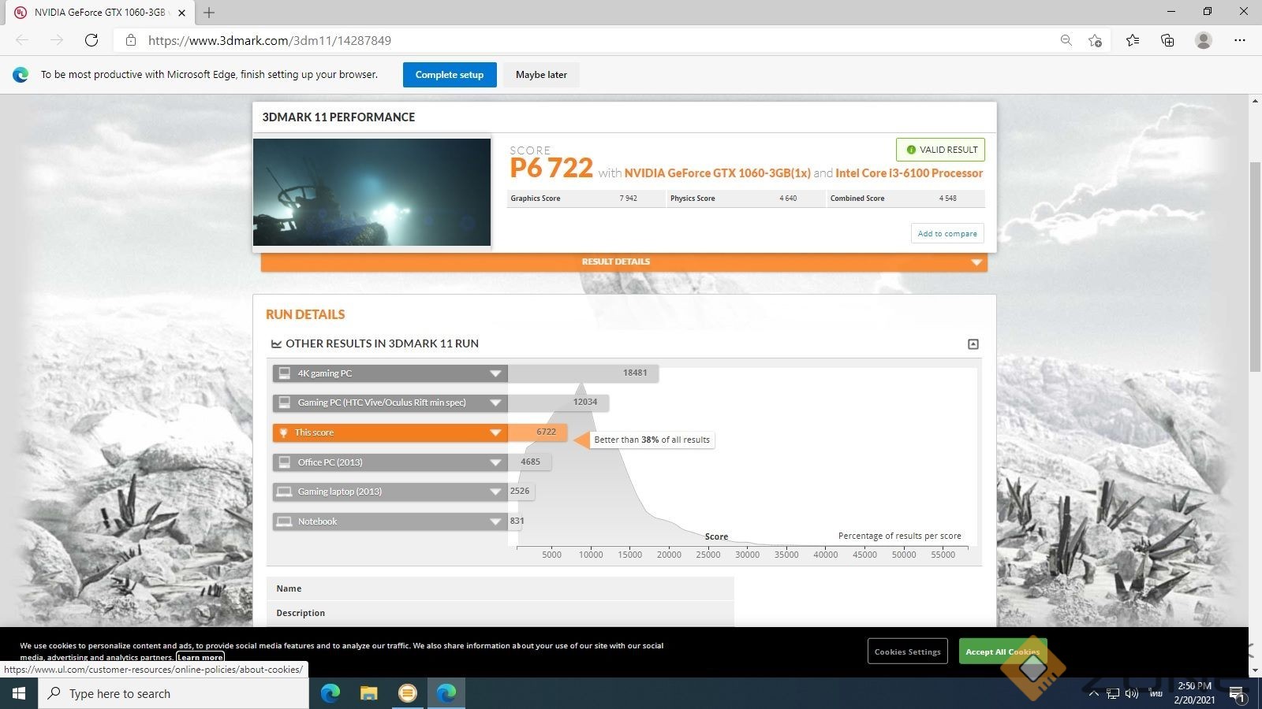Image resolution: width=1262 pixels, height=709 pixels.
Task: Open the Favorites list
Action: click(x=1133, y=40)
